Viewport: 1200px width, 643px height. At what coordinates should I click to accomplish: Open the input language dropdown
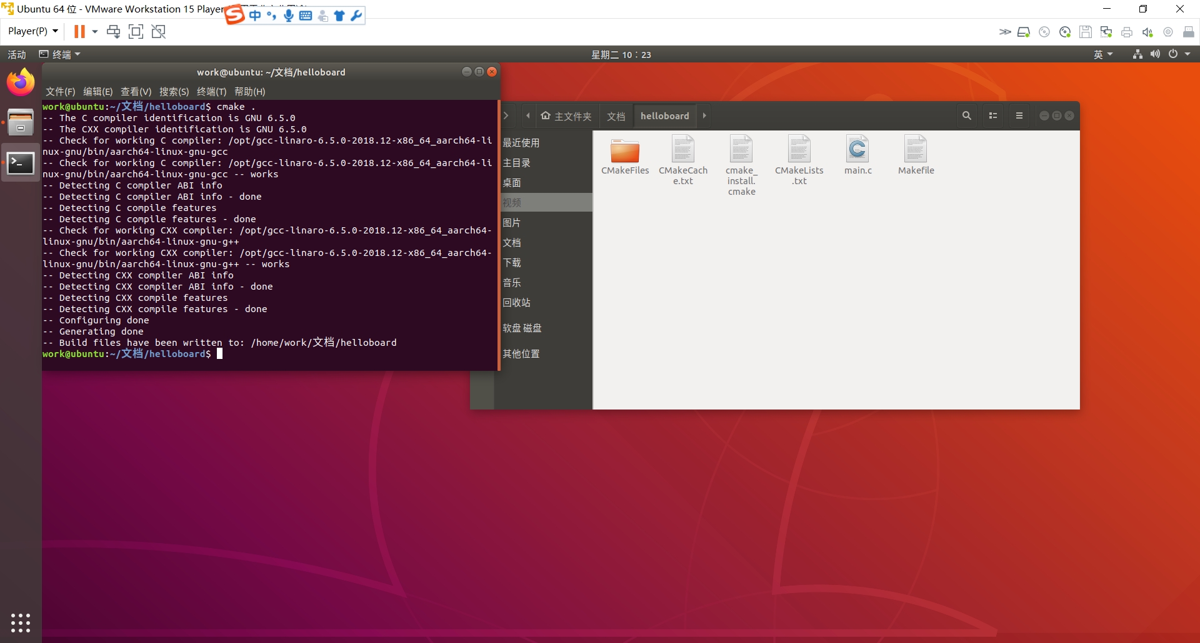[1102, 54]
